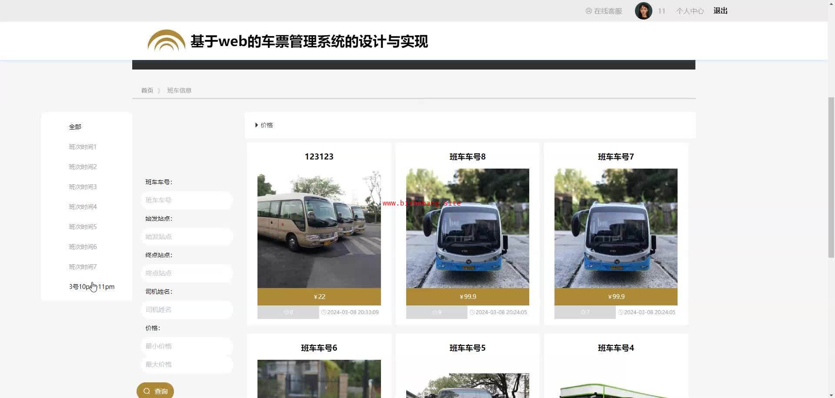Select the 3号10pm-11pm time slot
835x398 pixels.
tap(92, 287)
